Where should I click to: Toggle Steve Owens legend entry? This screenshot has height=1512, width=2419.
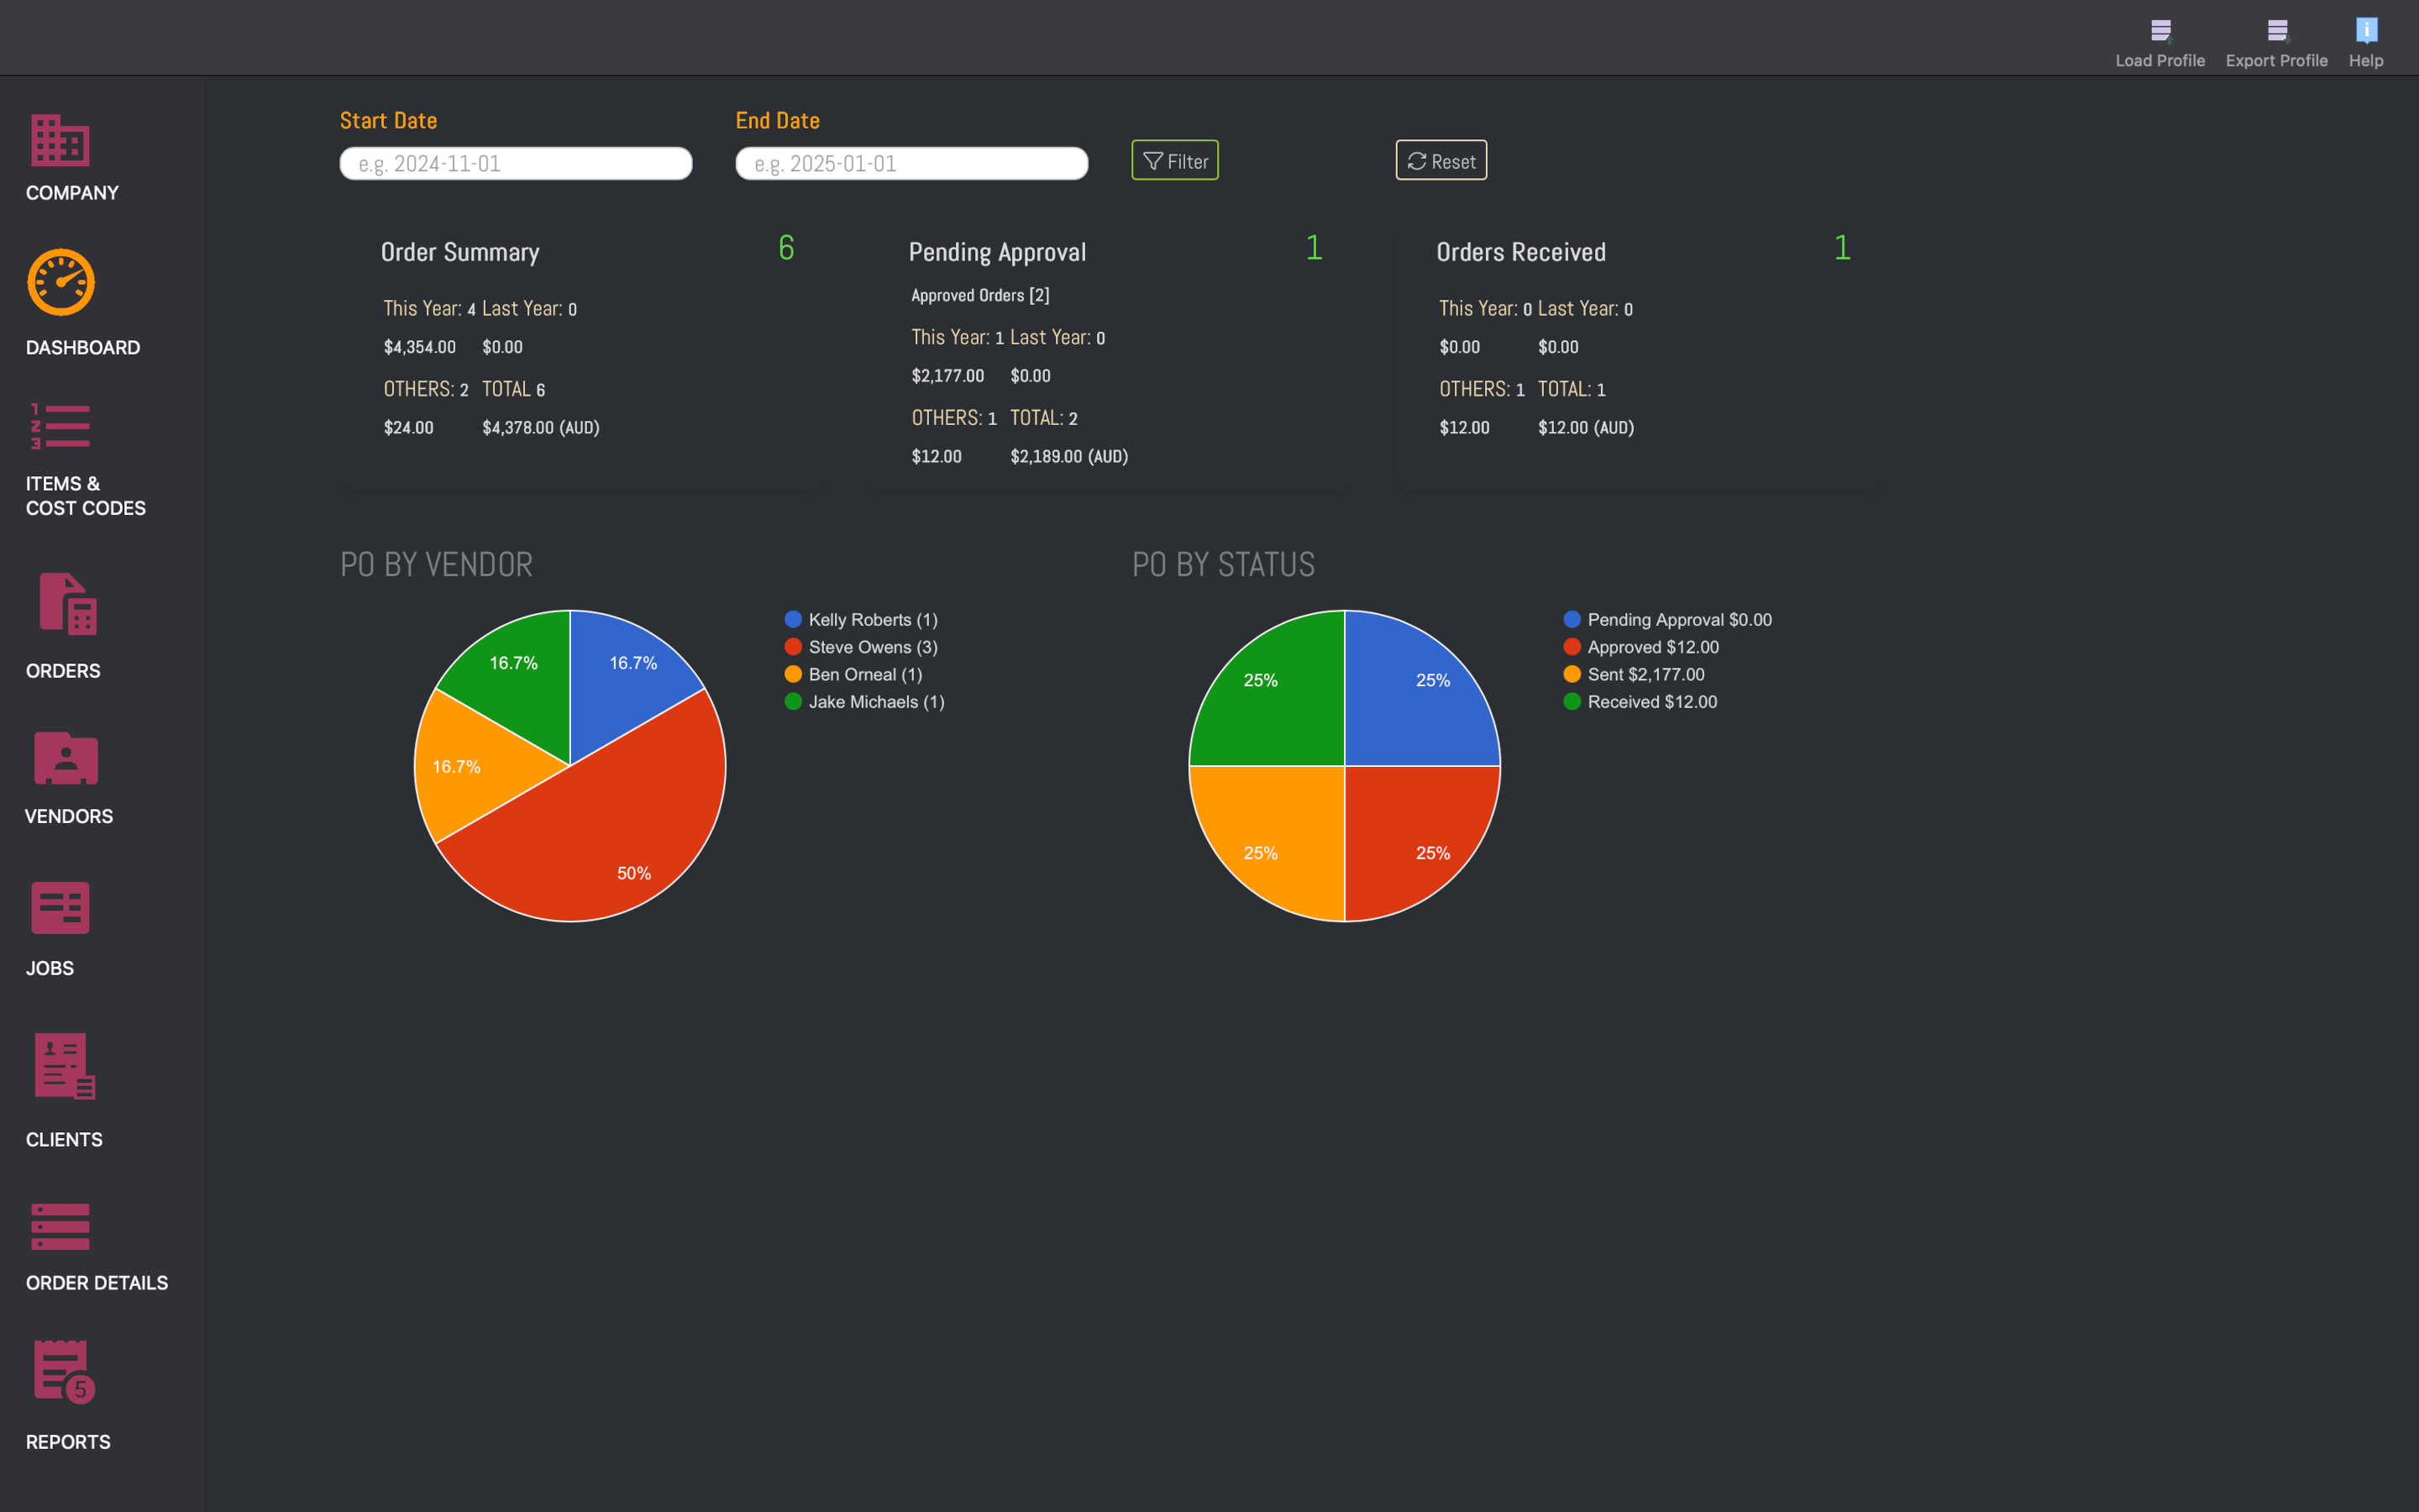pos(872,647)
